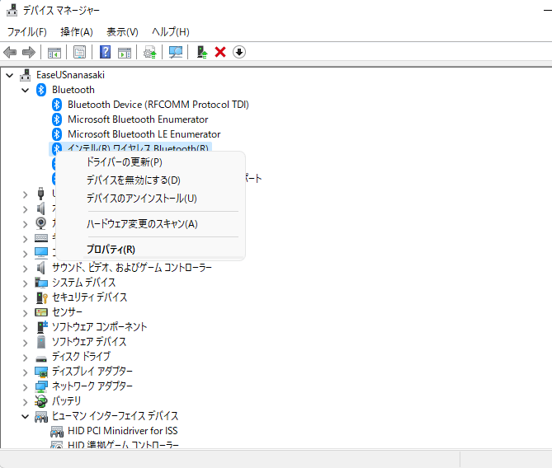The width and height of the screenshot is (552, 468).
Task: Expand the ネットワーク アダプター category
Action: 25,386
